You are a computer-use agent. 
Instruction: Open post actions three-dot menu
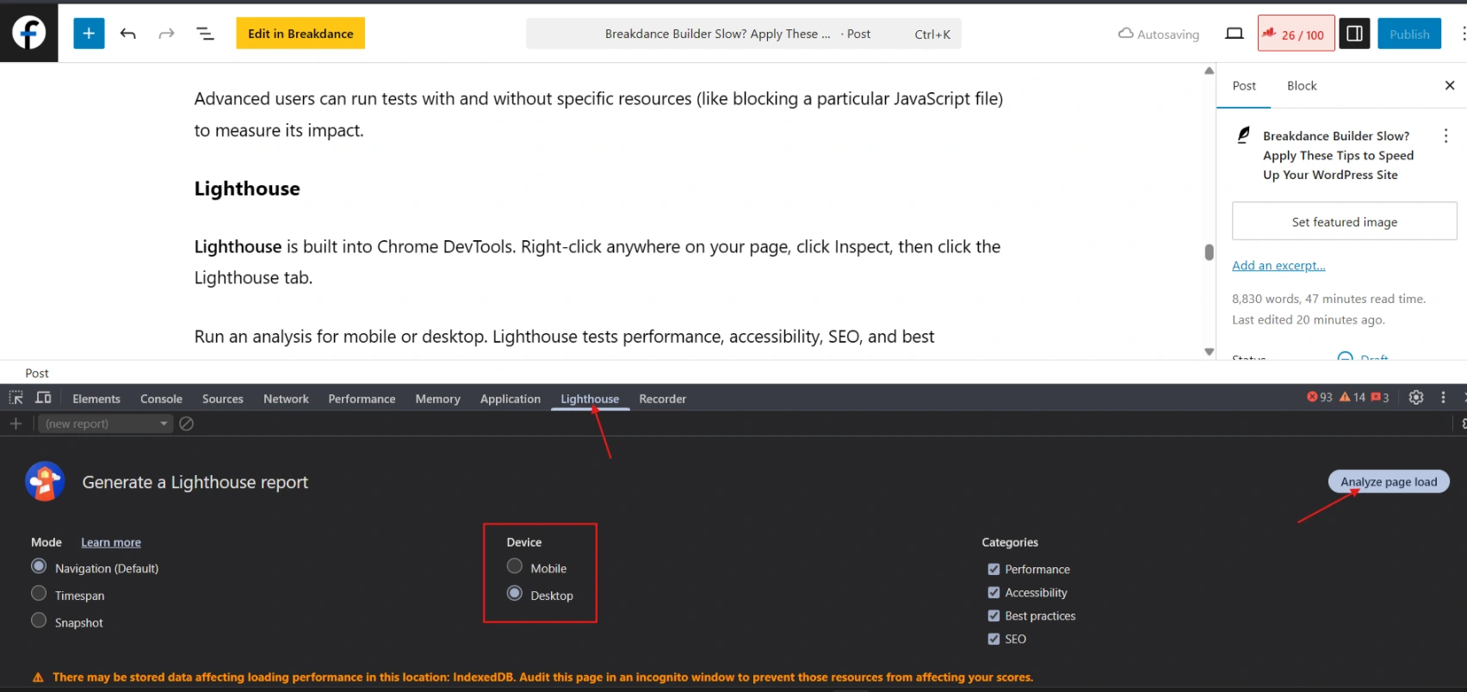[x=1445, y=136]
